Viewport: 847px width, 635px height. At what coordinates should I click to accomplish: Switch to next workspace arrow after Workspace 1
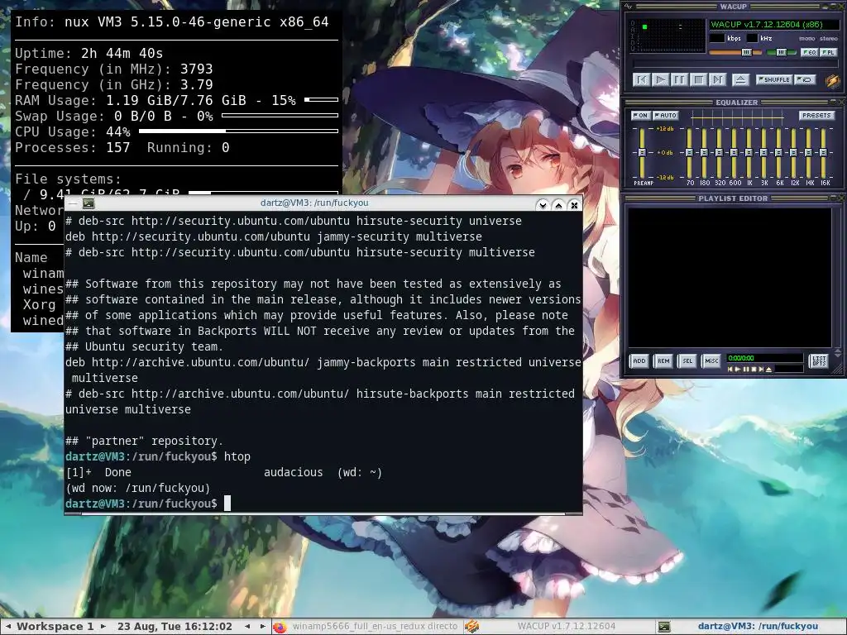pos(103,627)
